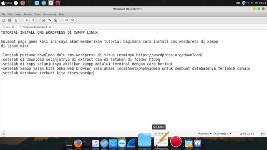Image resolution: width=267 pixels, height=150 pixels.
Task: Open TeamViewer in the dock
Action: tap(122, 143)
